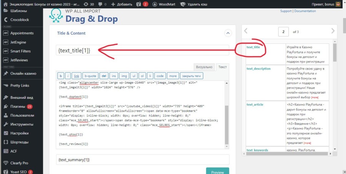Viewport: 346px width, 174px height.
Task: Go to next record with right arrow
Action: pos(333,31)
